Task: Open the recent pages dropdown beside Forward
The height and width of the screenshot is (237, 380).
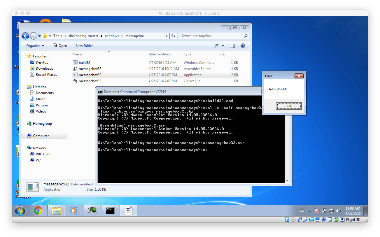Action: (39, 36)
